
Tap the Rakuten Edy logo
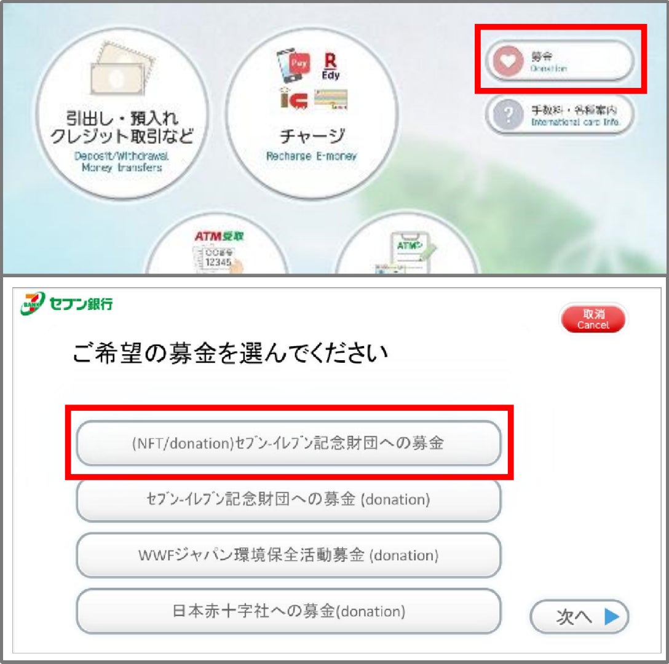330,66
